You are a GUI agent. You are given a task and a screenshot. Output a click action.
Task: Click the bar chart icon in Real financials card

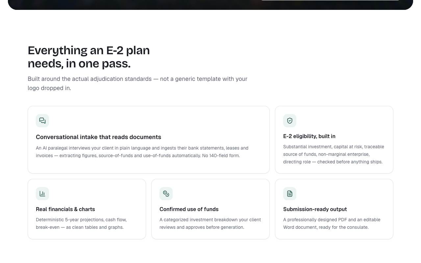[x=42, y=194]
